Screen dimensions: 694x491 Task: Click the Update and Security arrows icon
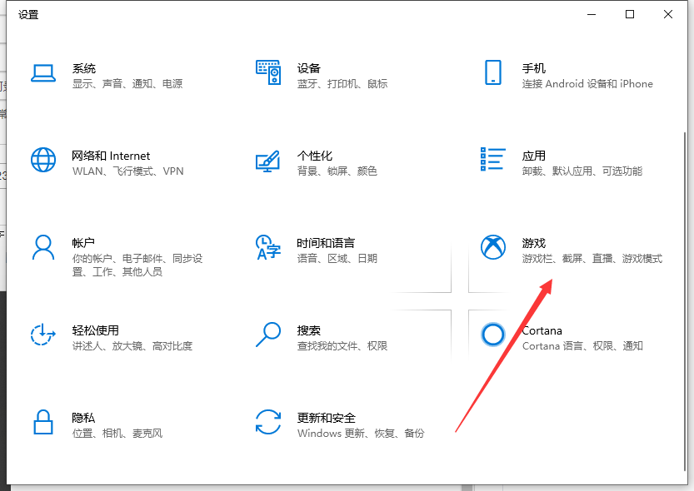[267, 422]
